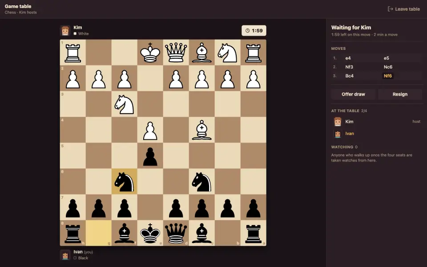Pick the black knight on c6
This screenshot has height=267, width=427.
202,182
